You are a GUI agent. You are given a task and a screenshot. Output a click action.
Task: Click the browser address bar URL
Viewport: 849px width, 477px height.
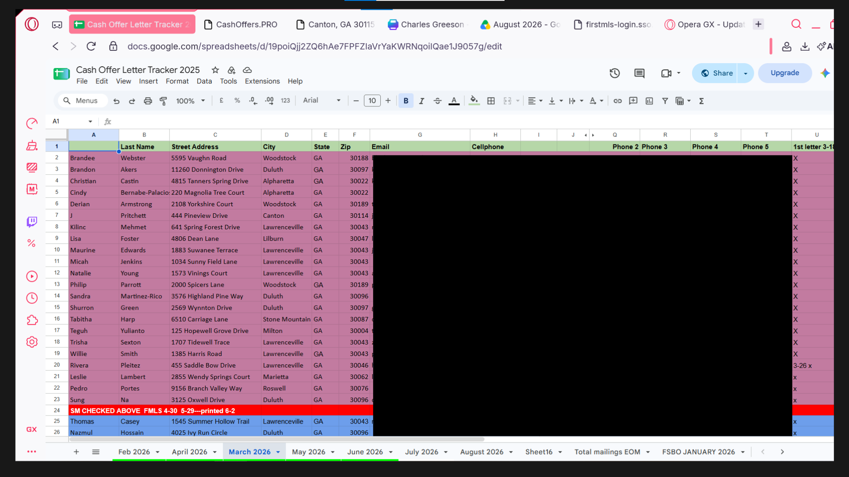314,46
